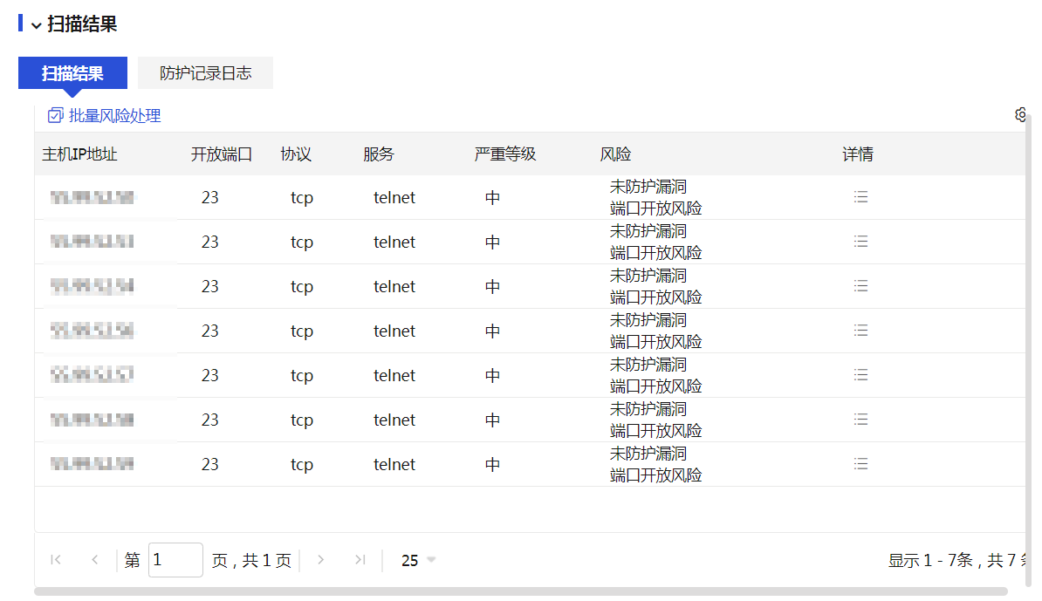Collapse the 扫描结果 section chevron

coord(36,25)
